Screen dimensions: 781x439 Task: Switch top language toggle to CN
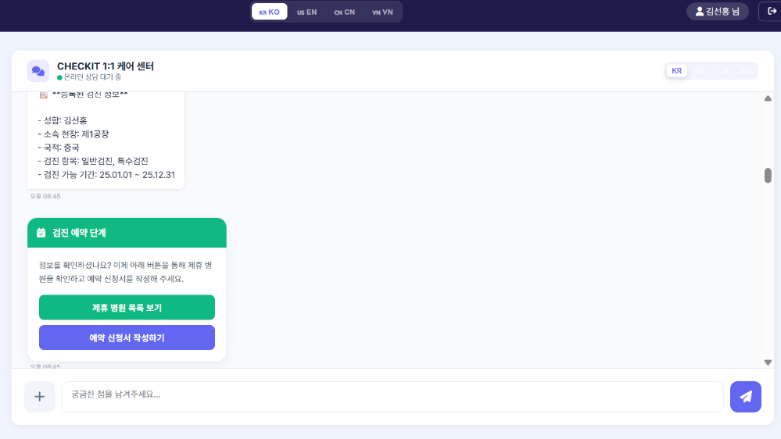344,12
